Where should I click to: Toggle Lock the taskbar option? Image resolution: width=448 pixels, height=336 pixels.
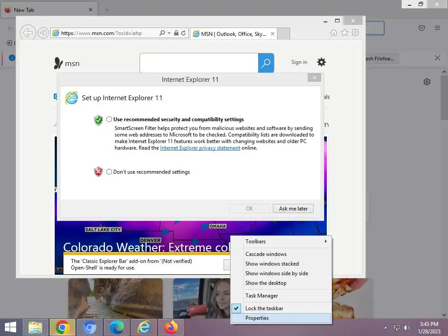point(281,308)
